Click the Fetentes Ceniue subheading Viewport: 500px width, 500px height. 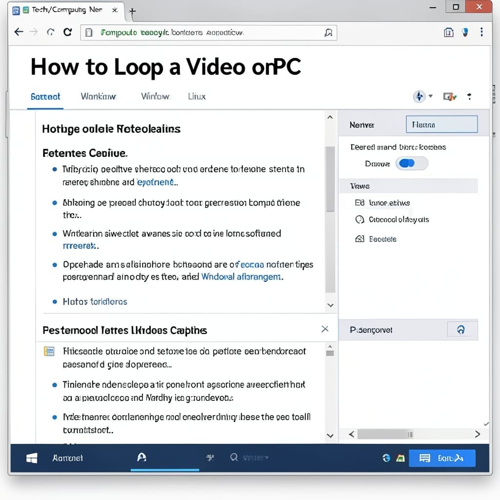[x=85, y=153]
